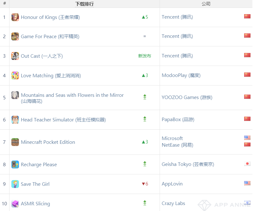Click the 公司 column header
This screenshot has height=211, width=253.
pyautogui.click(x=206, y=4)
